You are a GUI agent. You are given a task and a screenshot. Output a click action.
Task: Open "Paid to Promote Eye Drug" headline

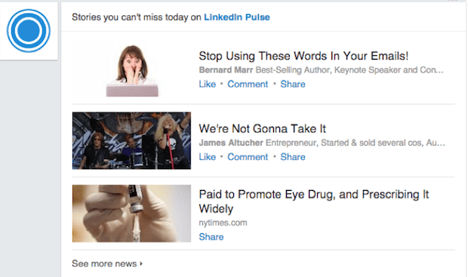314,202
